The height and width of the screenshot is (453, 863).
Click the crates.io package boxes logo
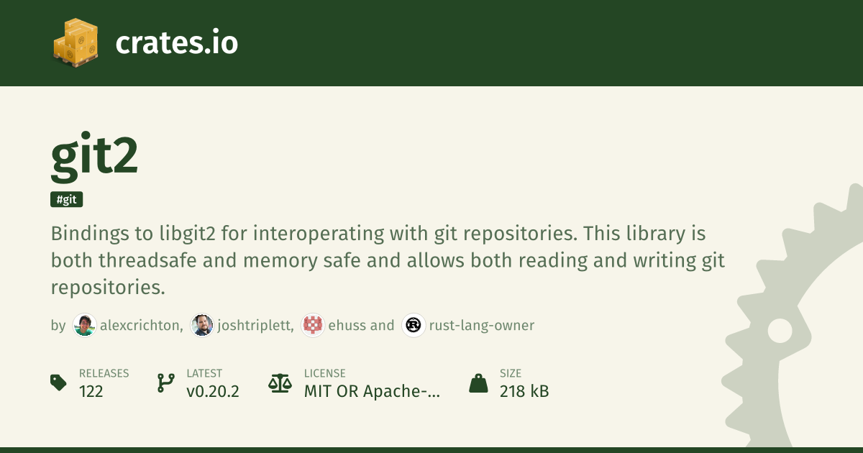[x=76, y=43]
